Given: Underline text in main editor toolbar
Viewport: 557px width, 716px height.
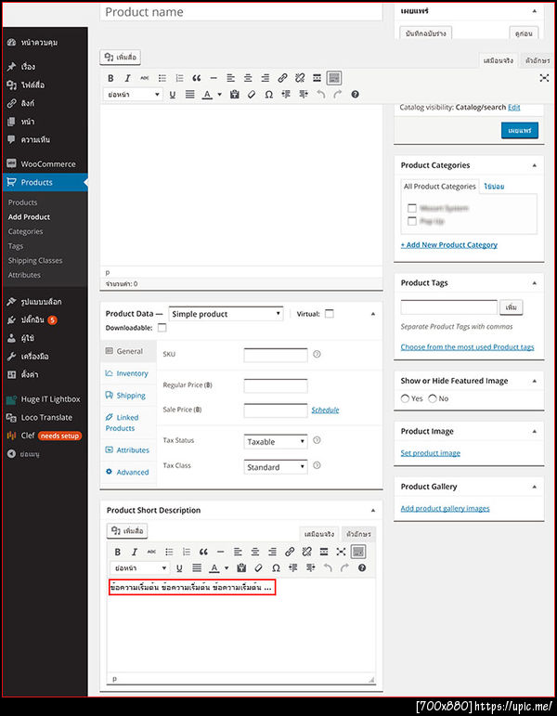Looking at the screenshot, I should tap(172, 95).
